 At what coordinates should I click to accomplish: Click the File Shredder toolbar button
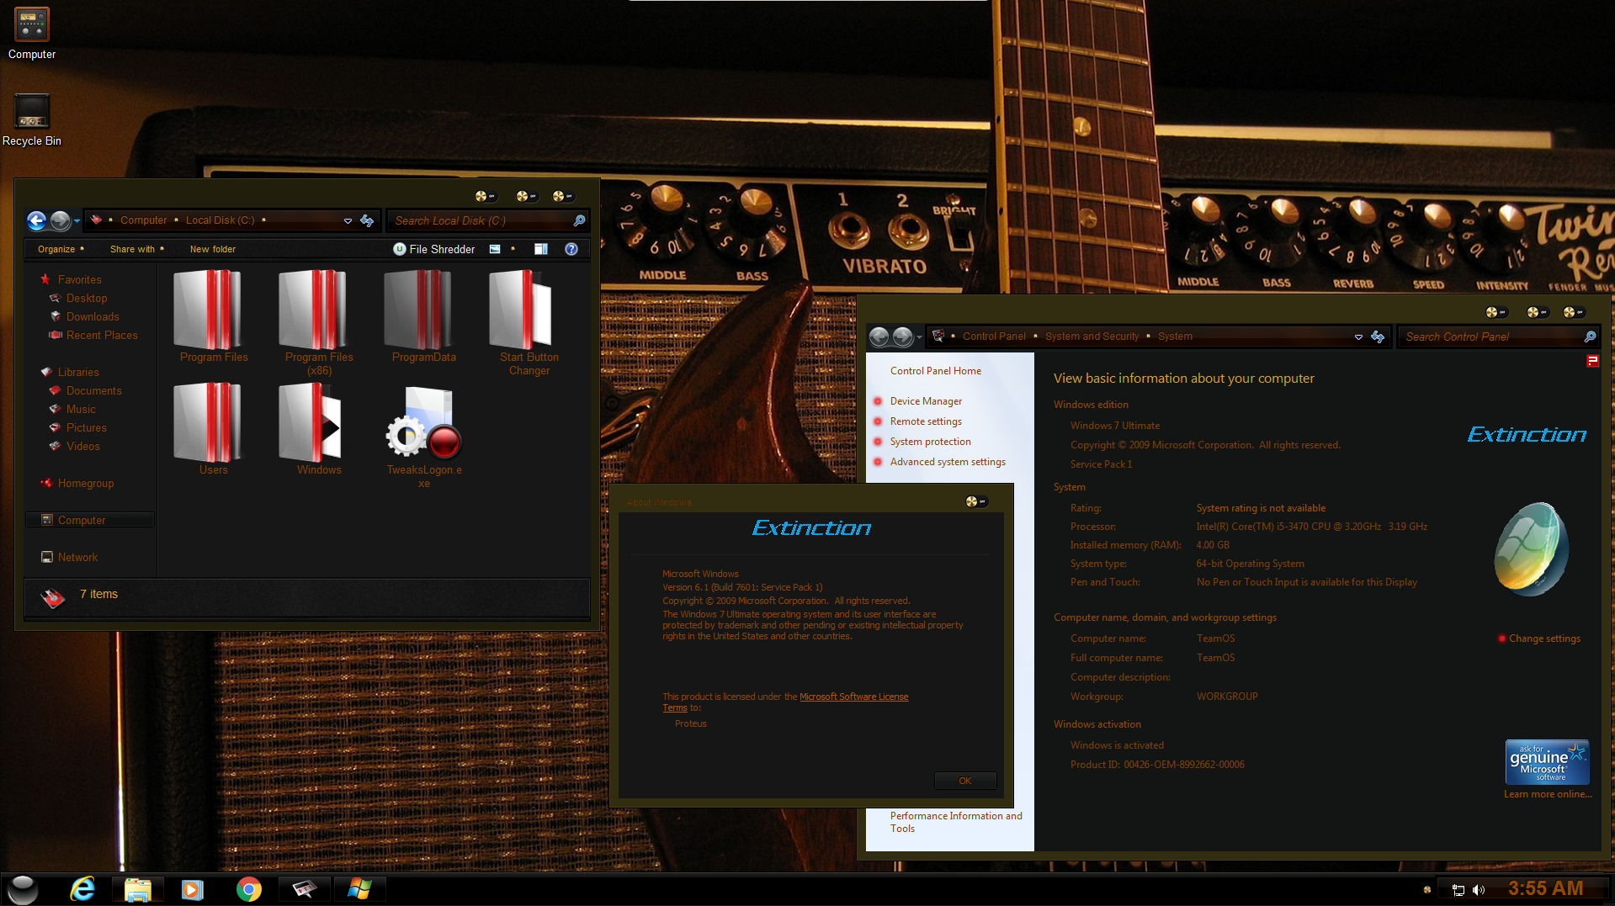(x=434, y=249)
